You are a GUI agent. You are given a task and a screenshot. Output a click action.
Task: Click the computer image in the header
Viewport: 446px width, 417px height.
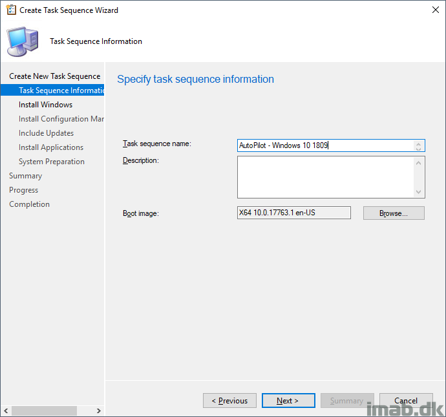point(23,41)
